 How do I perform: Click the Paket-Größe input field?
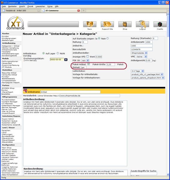111,64
